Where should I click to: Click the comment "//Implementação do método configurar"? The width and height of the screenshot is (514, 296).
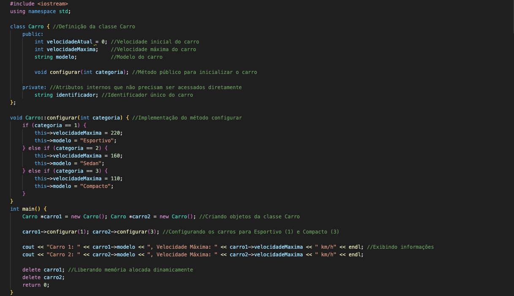(x=187, y=118)
